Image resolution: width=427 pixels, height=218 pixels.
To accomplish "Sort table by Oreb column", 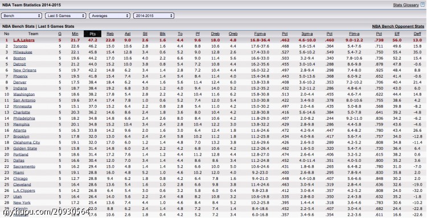I will (233, 33).
